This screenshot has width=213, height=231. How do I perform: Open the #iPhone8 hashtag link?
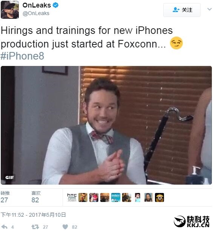22,56
